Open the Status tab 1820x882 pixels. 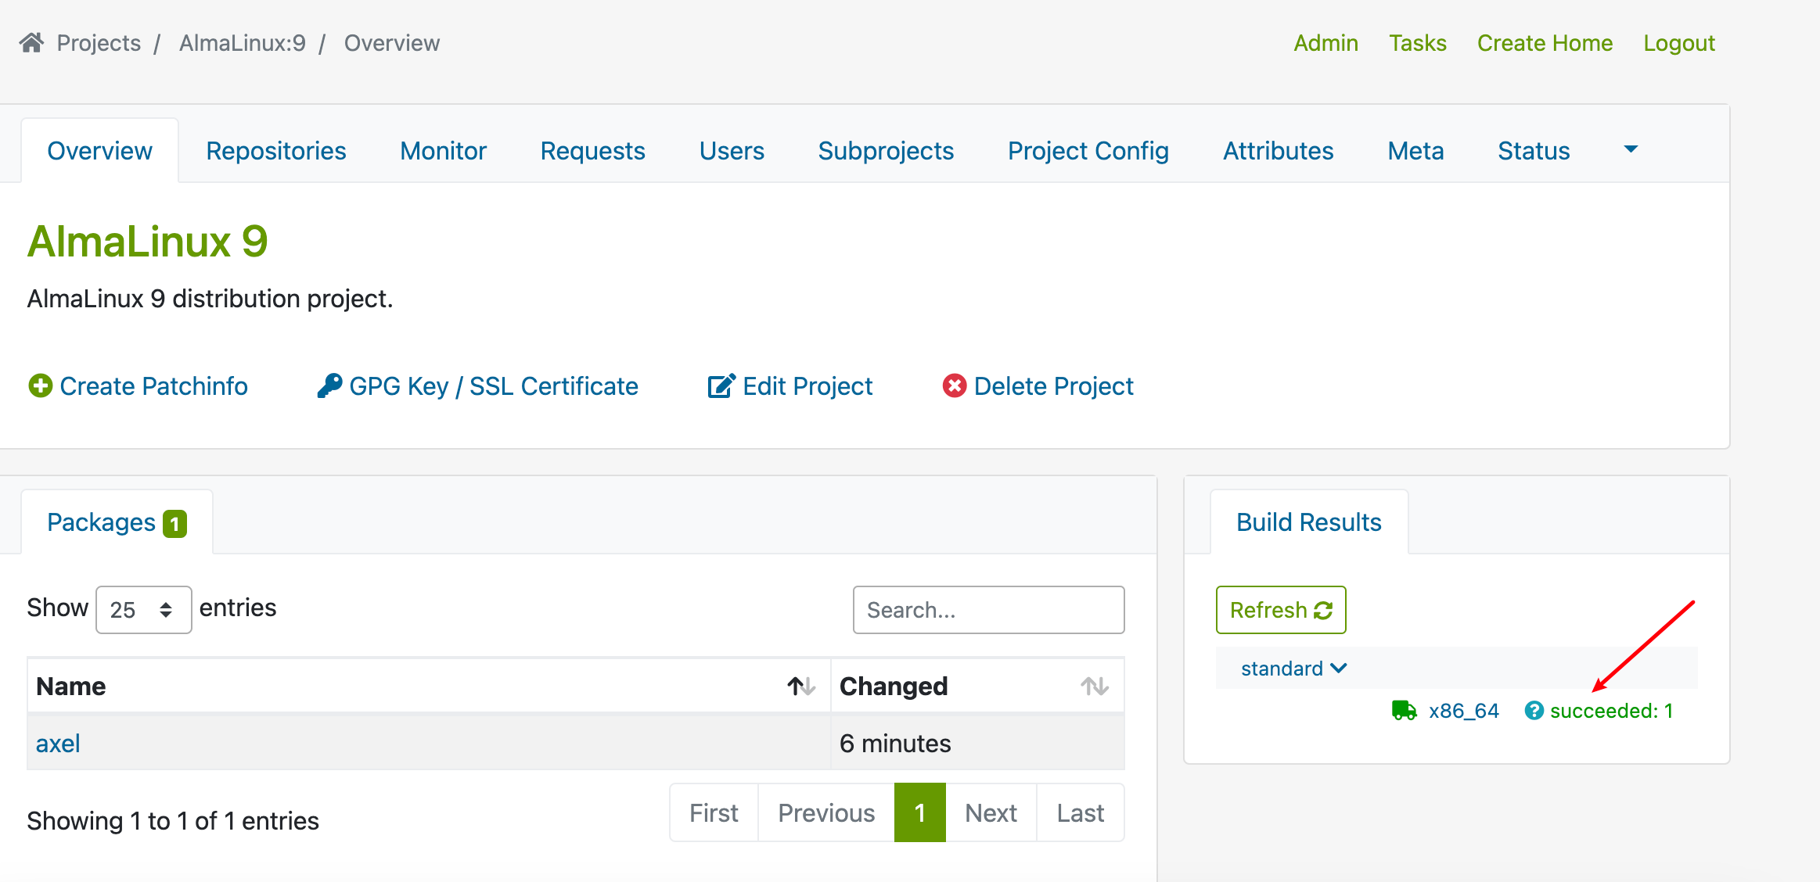click(1534, 151)
